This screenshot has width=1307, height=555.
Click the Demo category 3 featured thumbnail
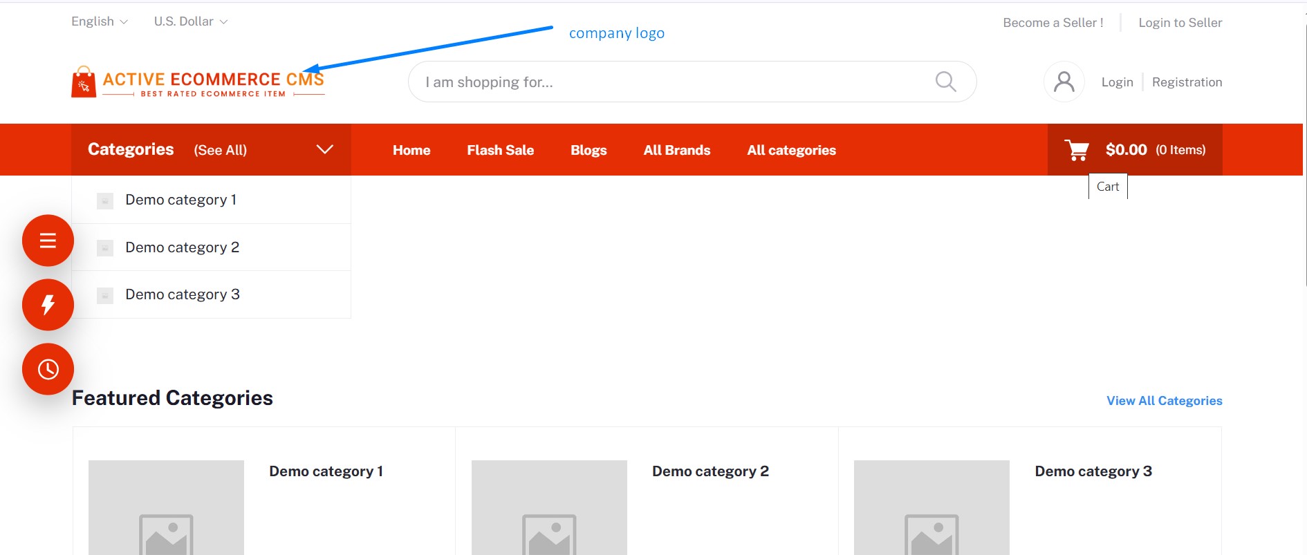click(931, 507)
